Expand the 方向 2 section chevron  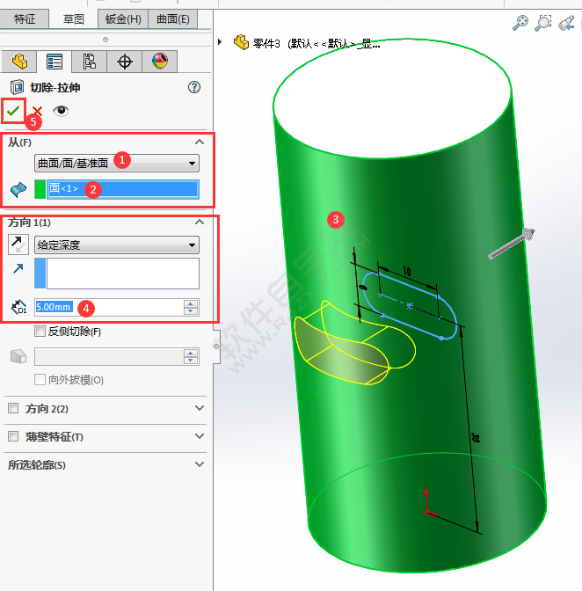point(200,408)
